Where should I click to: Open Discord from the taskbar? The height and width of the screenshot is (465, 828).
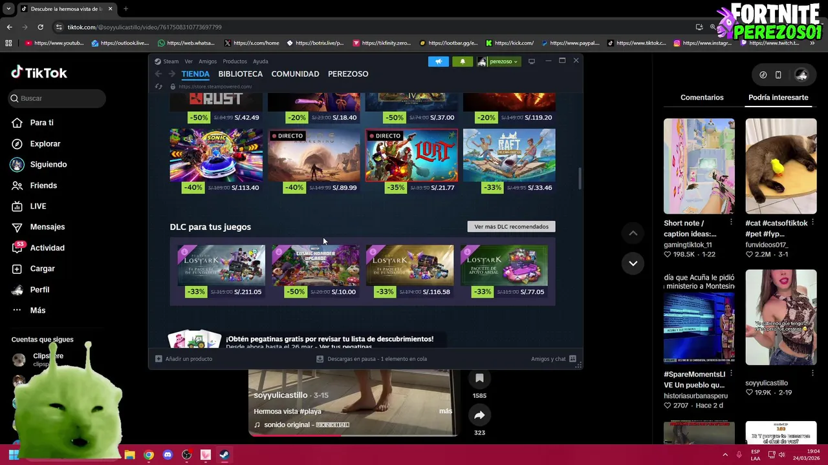click(168, 455)
